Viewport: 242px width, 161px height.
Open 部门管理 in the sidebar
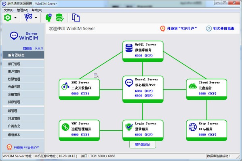pos(23,64)
